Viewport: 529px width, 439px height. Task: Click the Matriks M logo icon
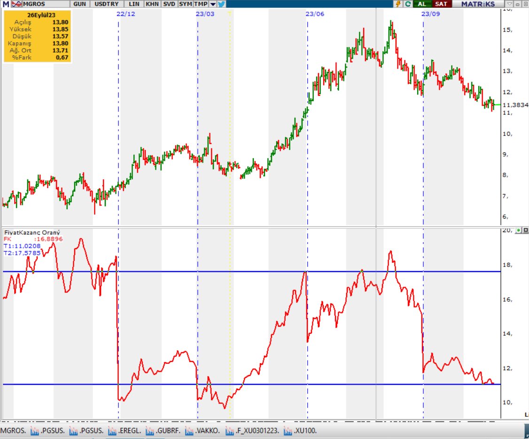(6, 4)
